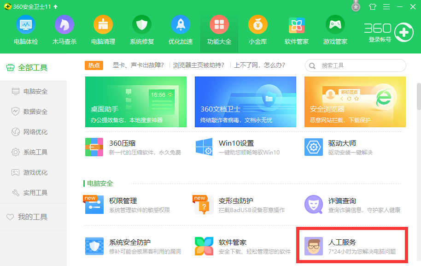Select the 功能大全 grid icon

219,25
